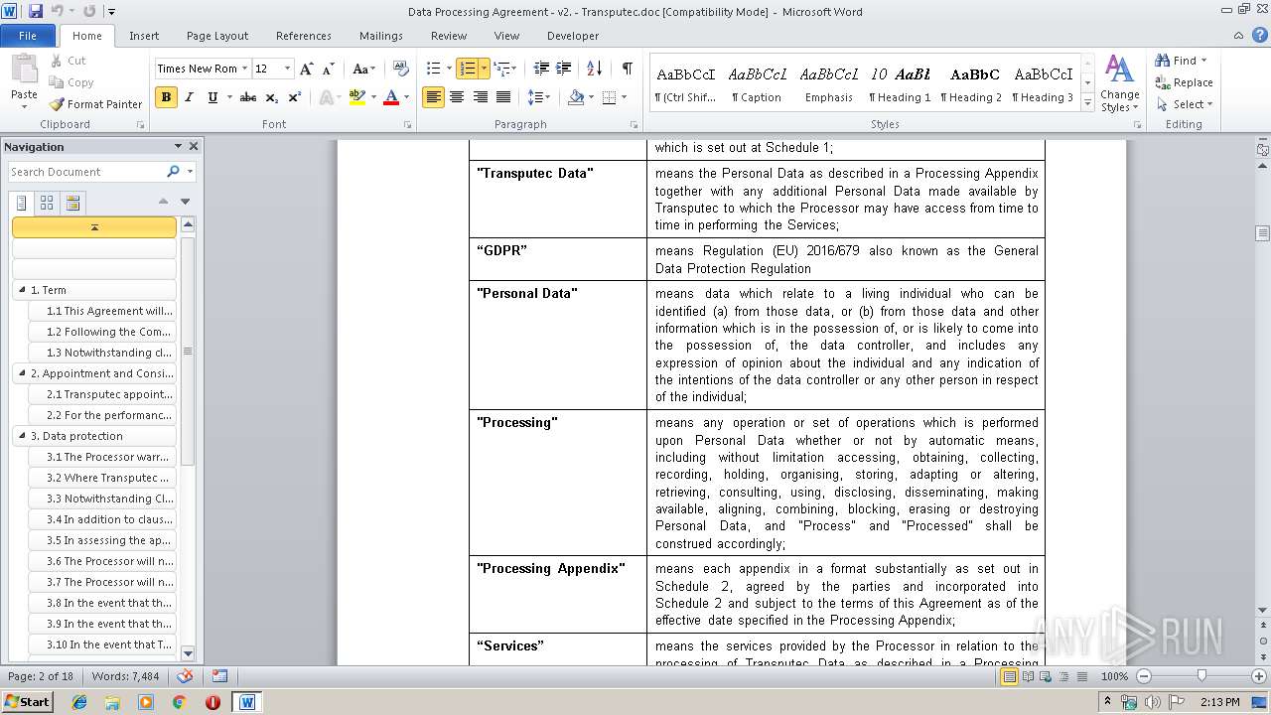Apply the Heading 1 style
The image size is (1271, 715).
click(900, 82)
